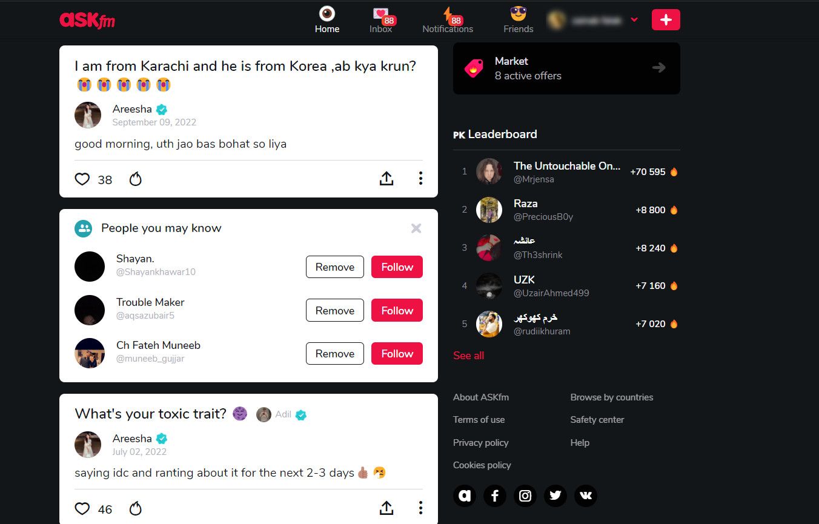Open ASKfm's Instagram page icon
Screen dimensions: 819x524
tap(525, 496)
